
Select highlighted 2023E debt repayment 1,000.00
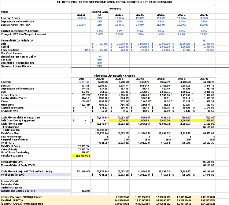(x=123, y=121)
